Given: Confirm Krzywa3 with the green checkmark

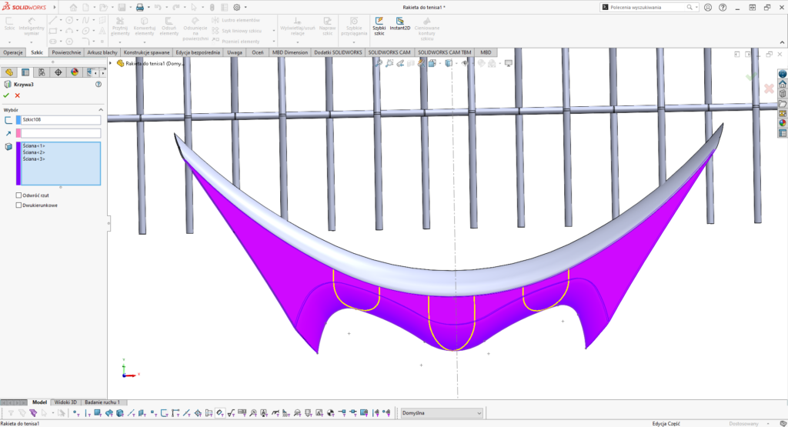Looking at the screenshot, I should [x=6, y=95].
